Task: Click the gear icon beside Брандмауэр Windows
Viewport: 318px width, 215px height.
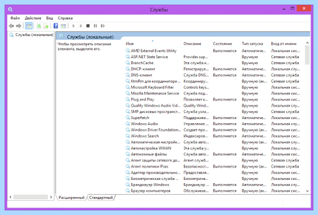Action: point(128,185)
